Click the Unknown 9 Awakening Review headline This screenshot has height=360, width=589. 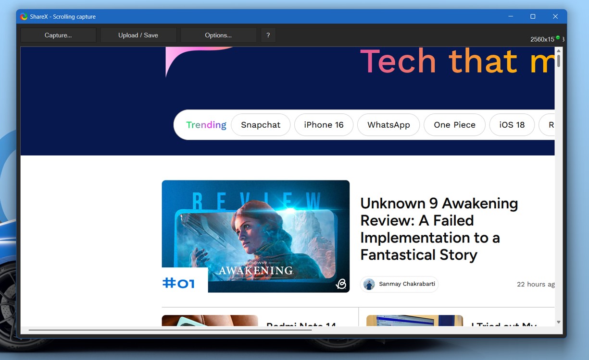pyautogui.click(x=439, y=229)
